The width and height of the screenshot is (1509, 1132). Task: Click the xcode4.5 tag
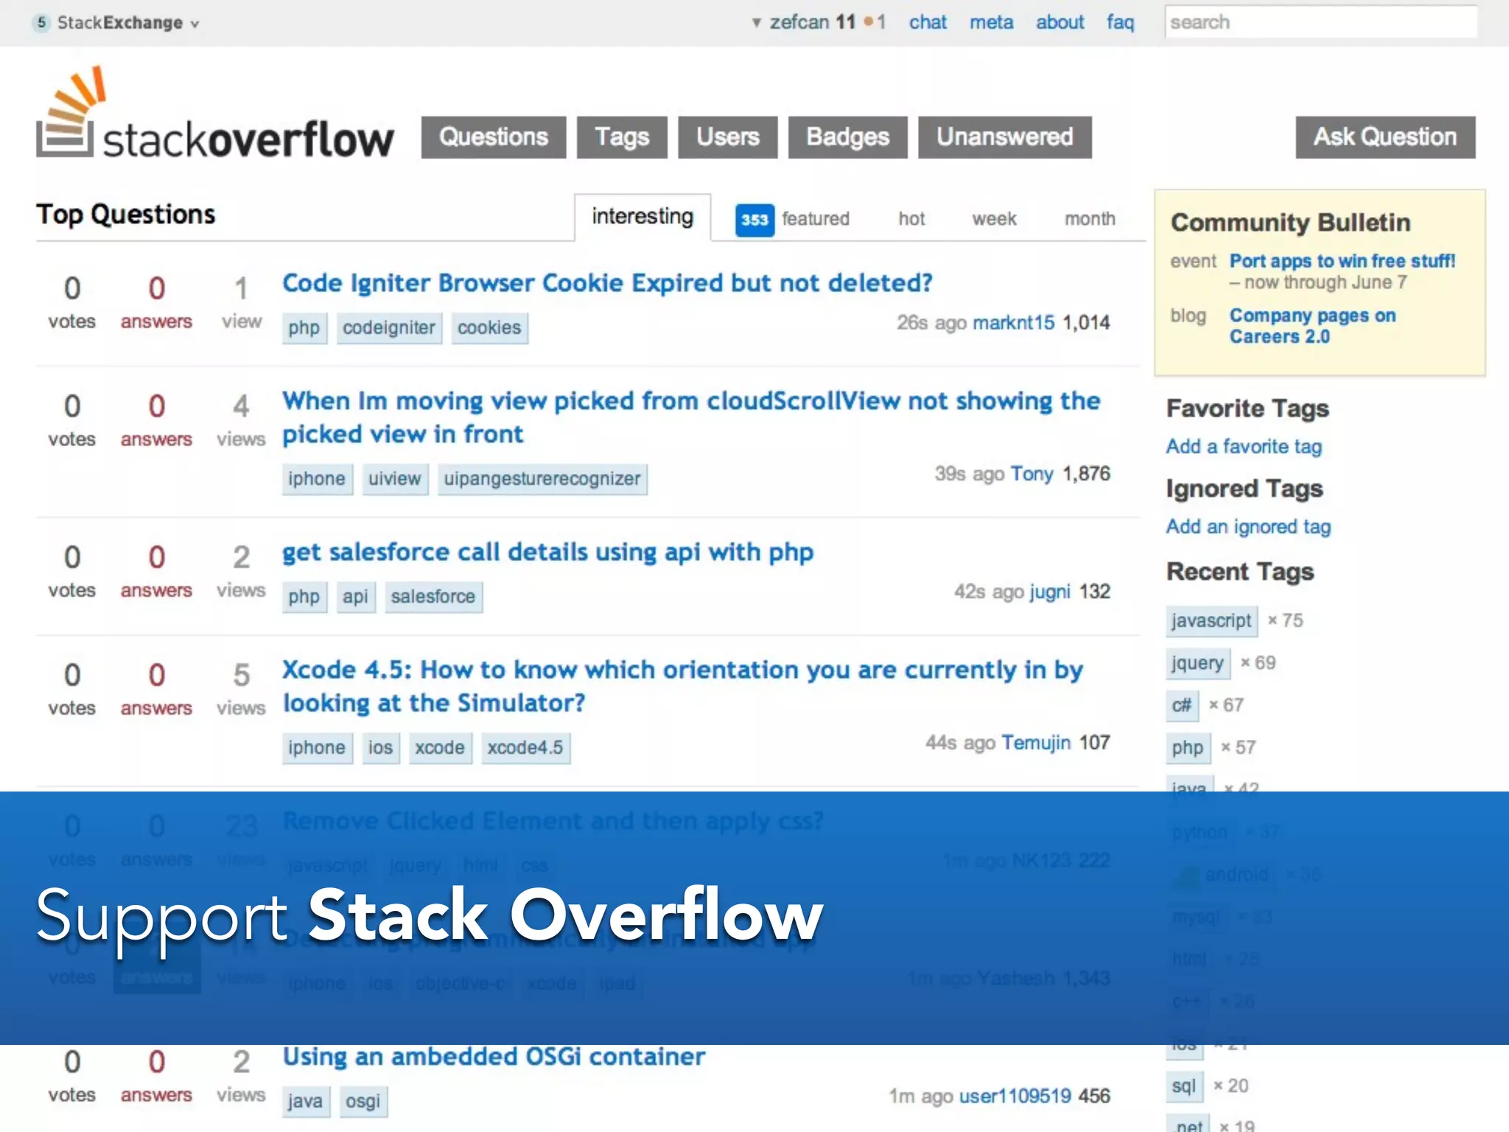525,748
